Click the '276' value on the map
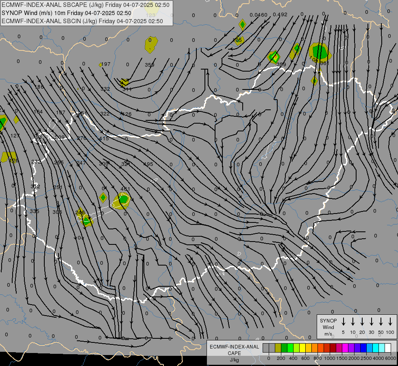The width and height of the screenshot is (398, 366). point(82,138)
